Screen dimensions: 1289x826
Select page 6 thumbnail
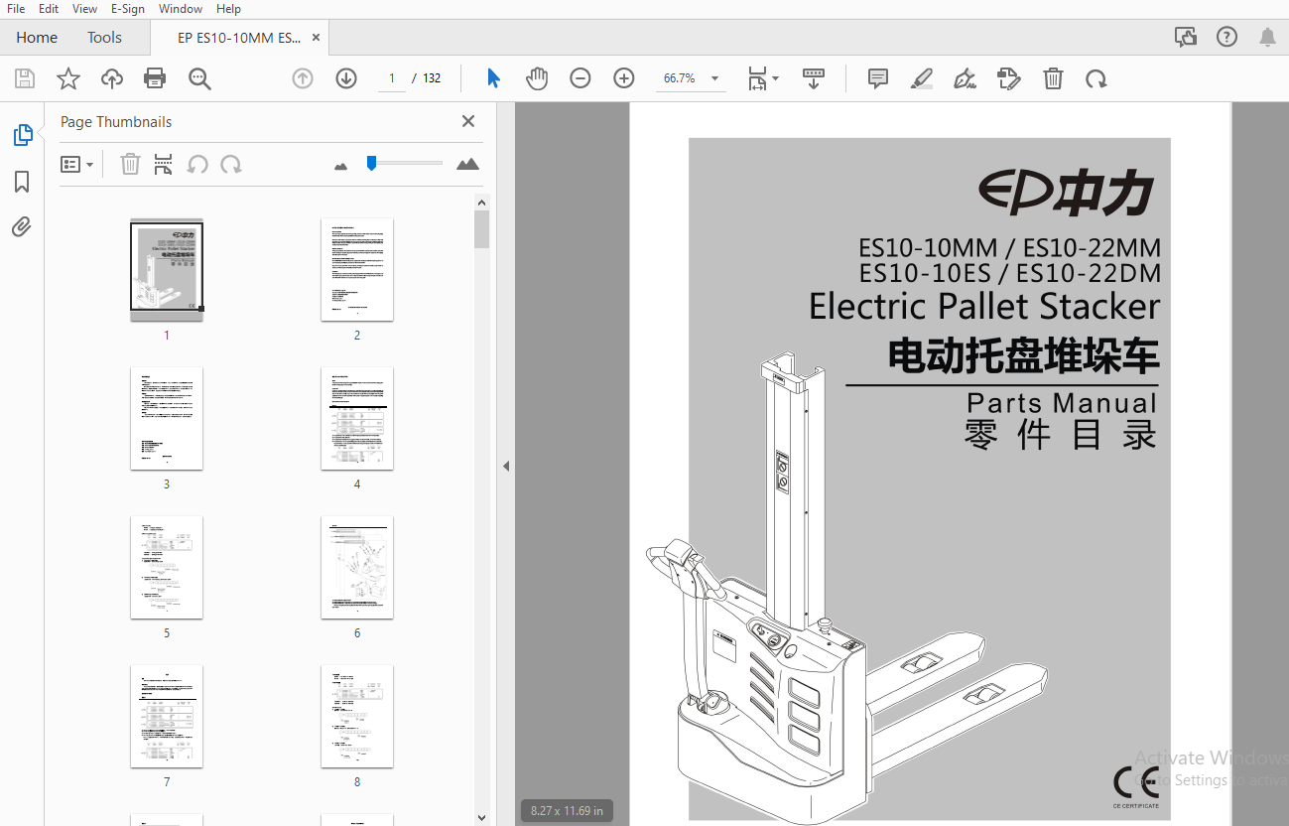tap(357, 567)
